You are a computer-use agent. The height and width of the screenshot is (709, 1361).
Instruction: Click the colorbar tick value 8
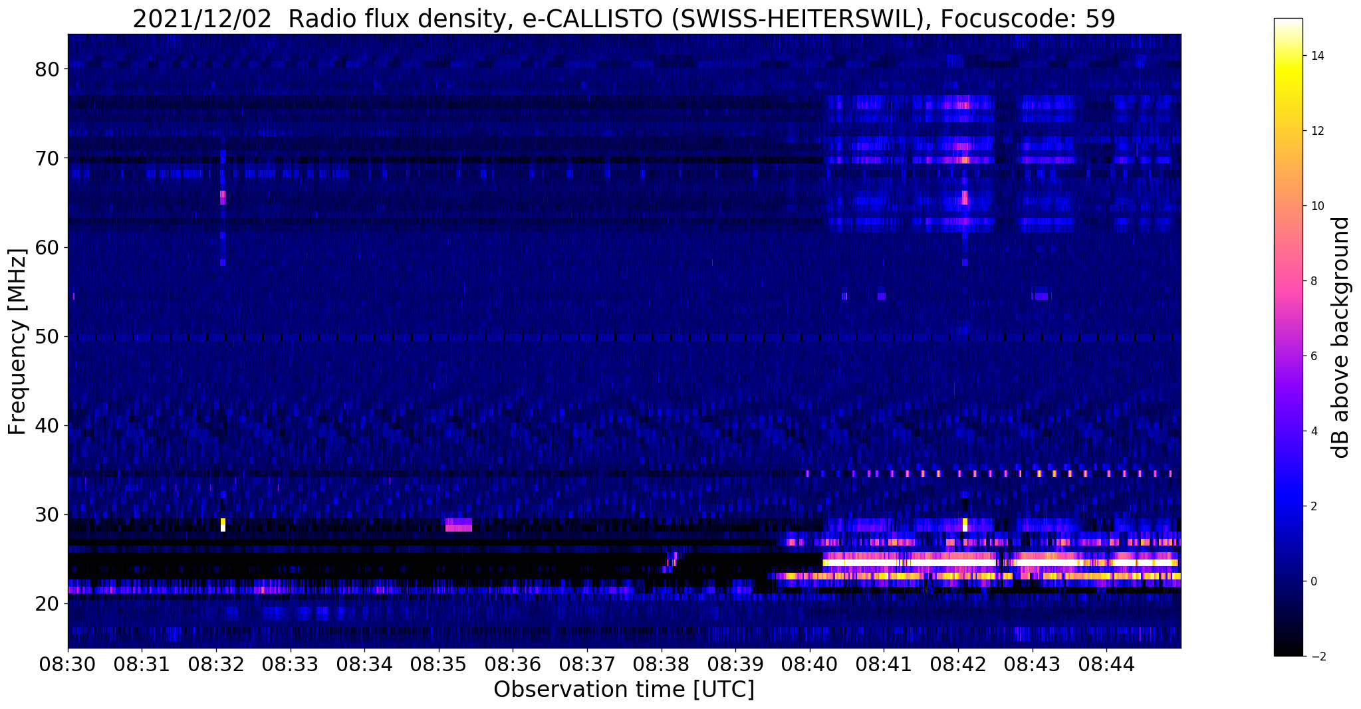click(1313, 281)
